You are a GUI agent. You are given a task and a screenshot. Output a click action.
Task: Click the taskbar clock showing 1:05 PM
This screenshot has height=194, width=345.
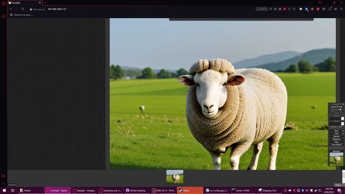coord(329,190)
